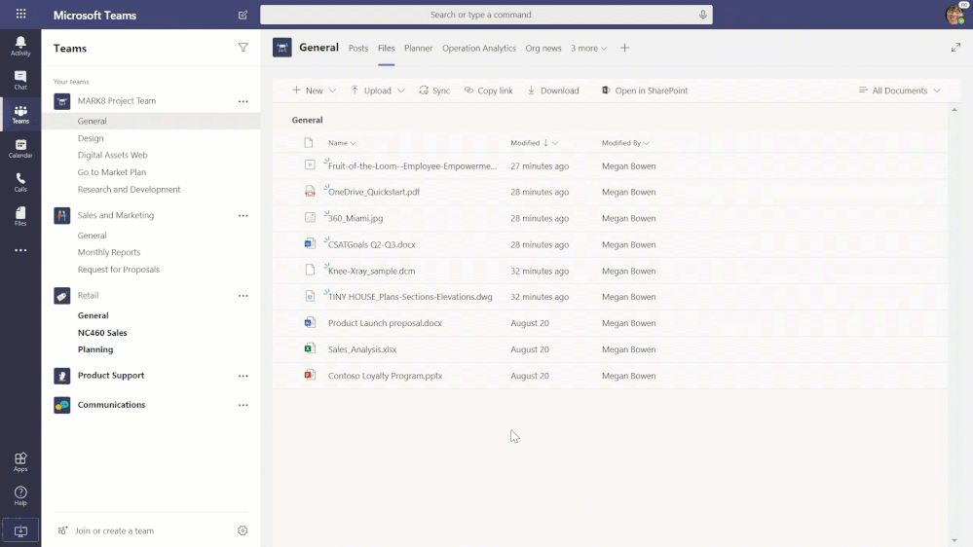Open more options for Retail team

tap(243, 296)
